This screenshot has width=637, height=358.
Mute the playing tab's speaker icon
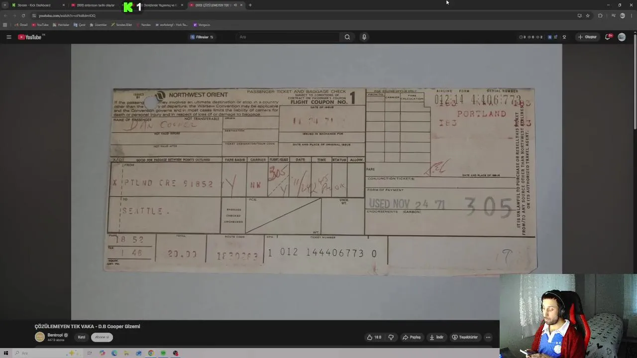click(235, 5)
